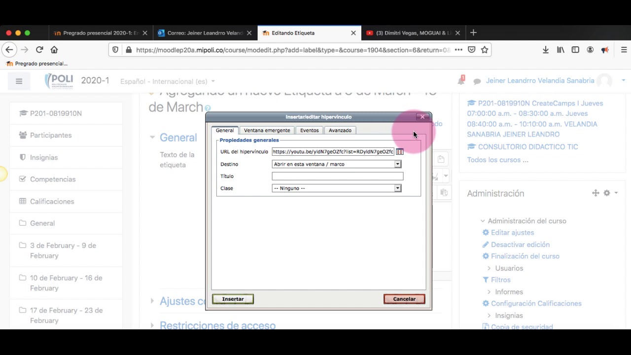Expand Usuarios in Administración tree
Image resolution: width=631 pixels, height=355 pixels.
509,268
